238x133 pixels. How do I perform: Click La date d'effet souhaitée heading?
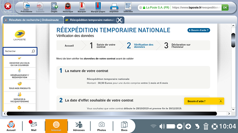click(99, 100)
